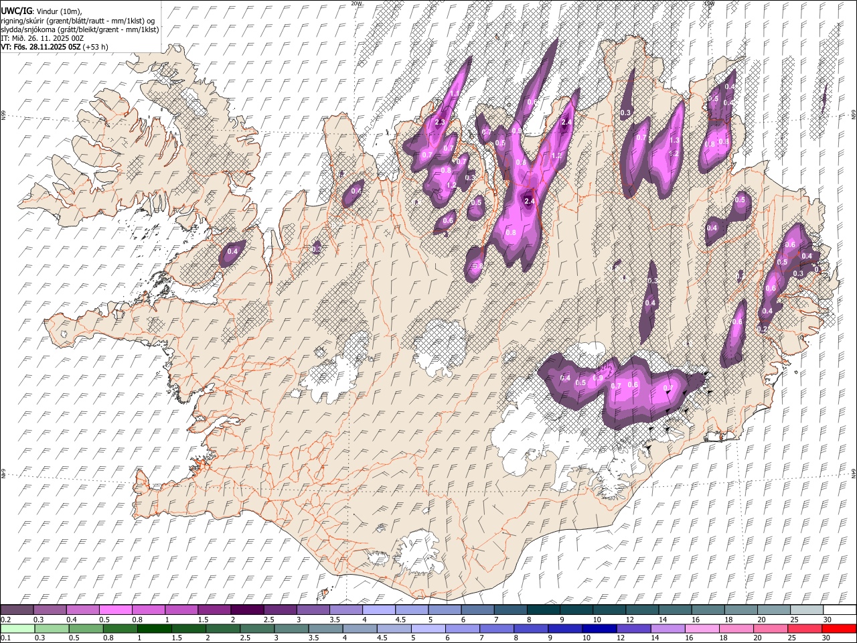The width and height of the screenshot is (857, 643).
Task: Select the 1.5–2 purple swatch in top legend row
Action: point(214,610)
